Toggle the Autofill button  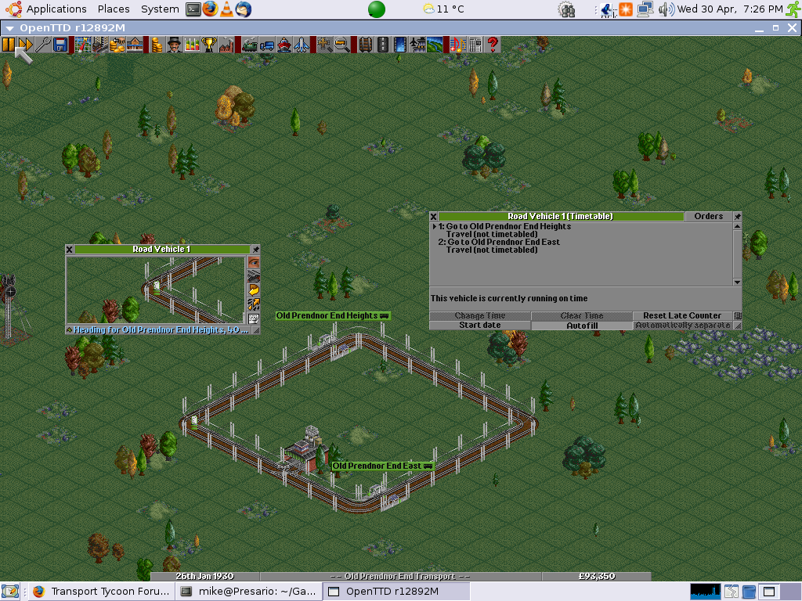tap(582, 326)
